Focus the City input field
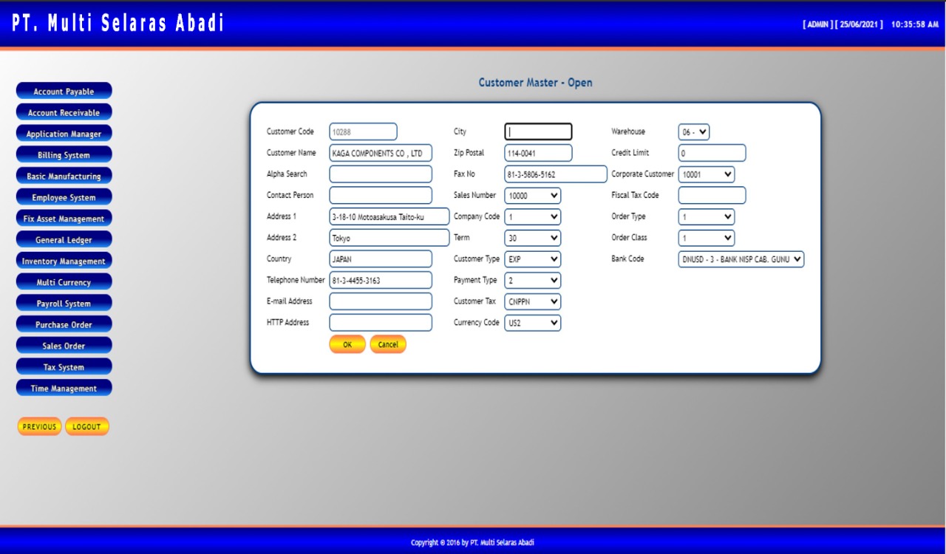946x554 pixels. pyautogui.click(x=539, y=131)
